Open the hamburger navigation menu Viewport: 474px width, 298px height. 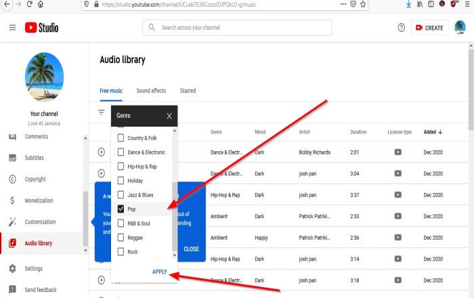[x=12, y=28]
